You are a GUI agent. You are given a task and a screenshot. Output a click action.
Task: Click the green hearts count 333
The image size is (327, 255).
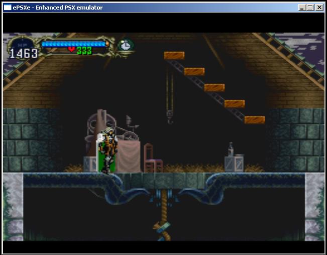coord(84,51)
